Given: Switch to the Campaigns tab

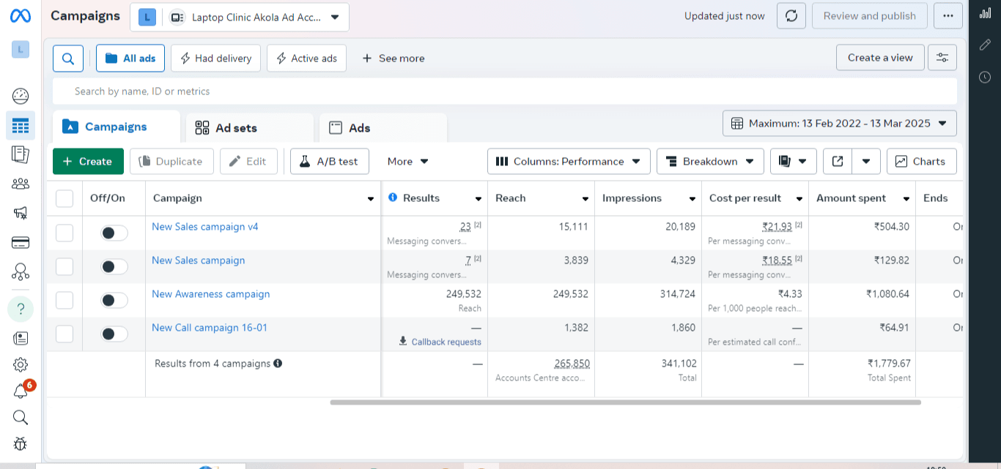Looking at the screenshot, I should click(x=117, y=127).
